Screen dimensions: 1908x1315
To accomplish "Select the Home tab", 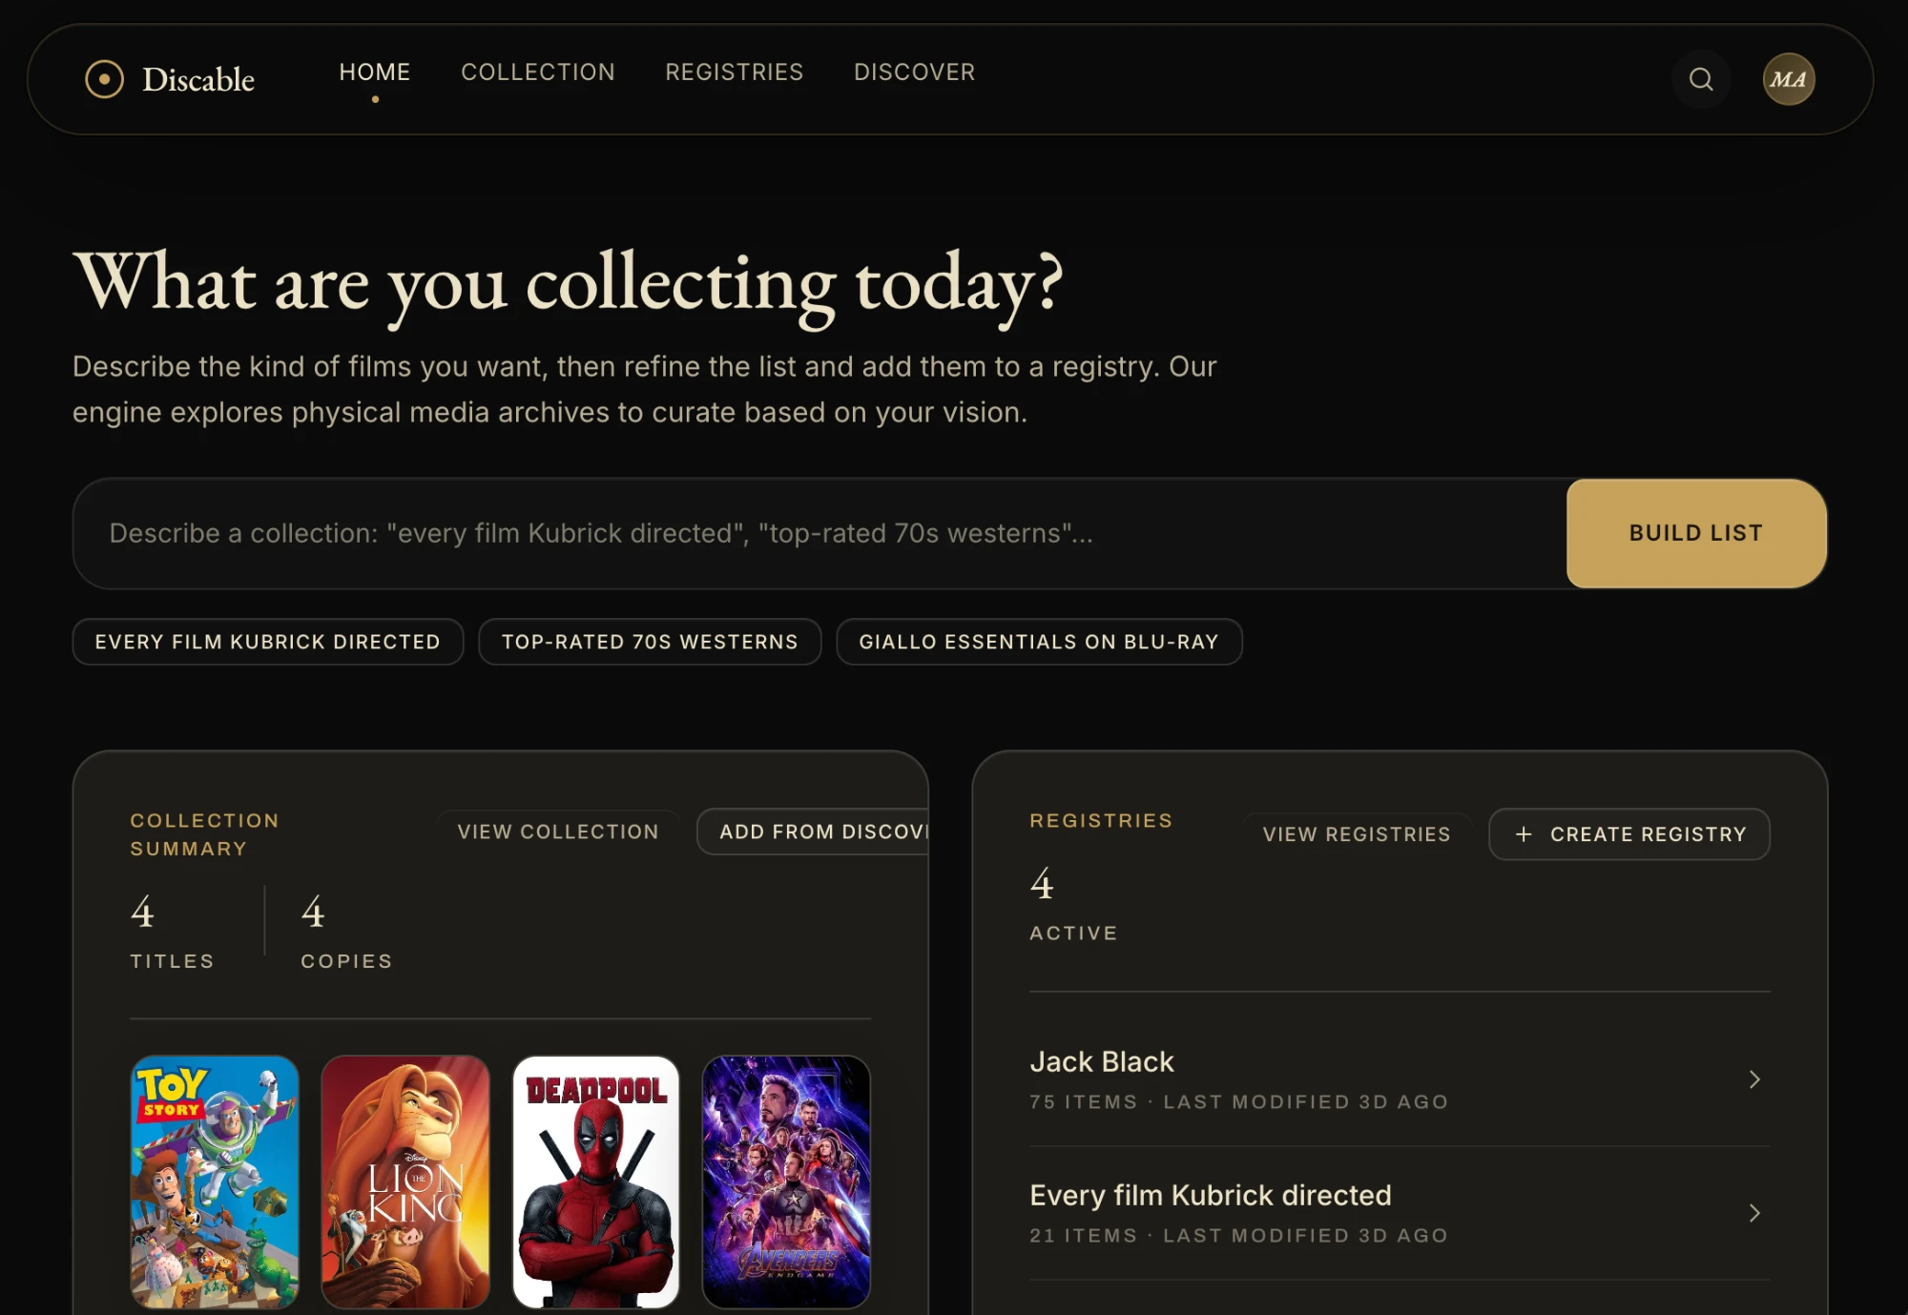I will [375, 72].
